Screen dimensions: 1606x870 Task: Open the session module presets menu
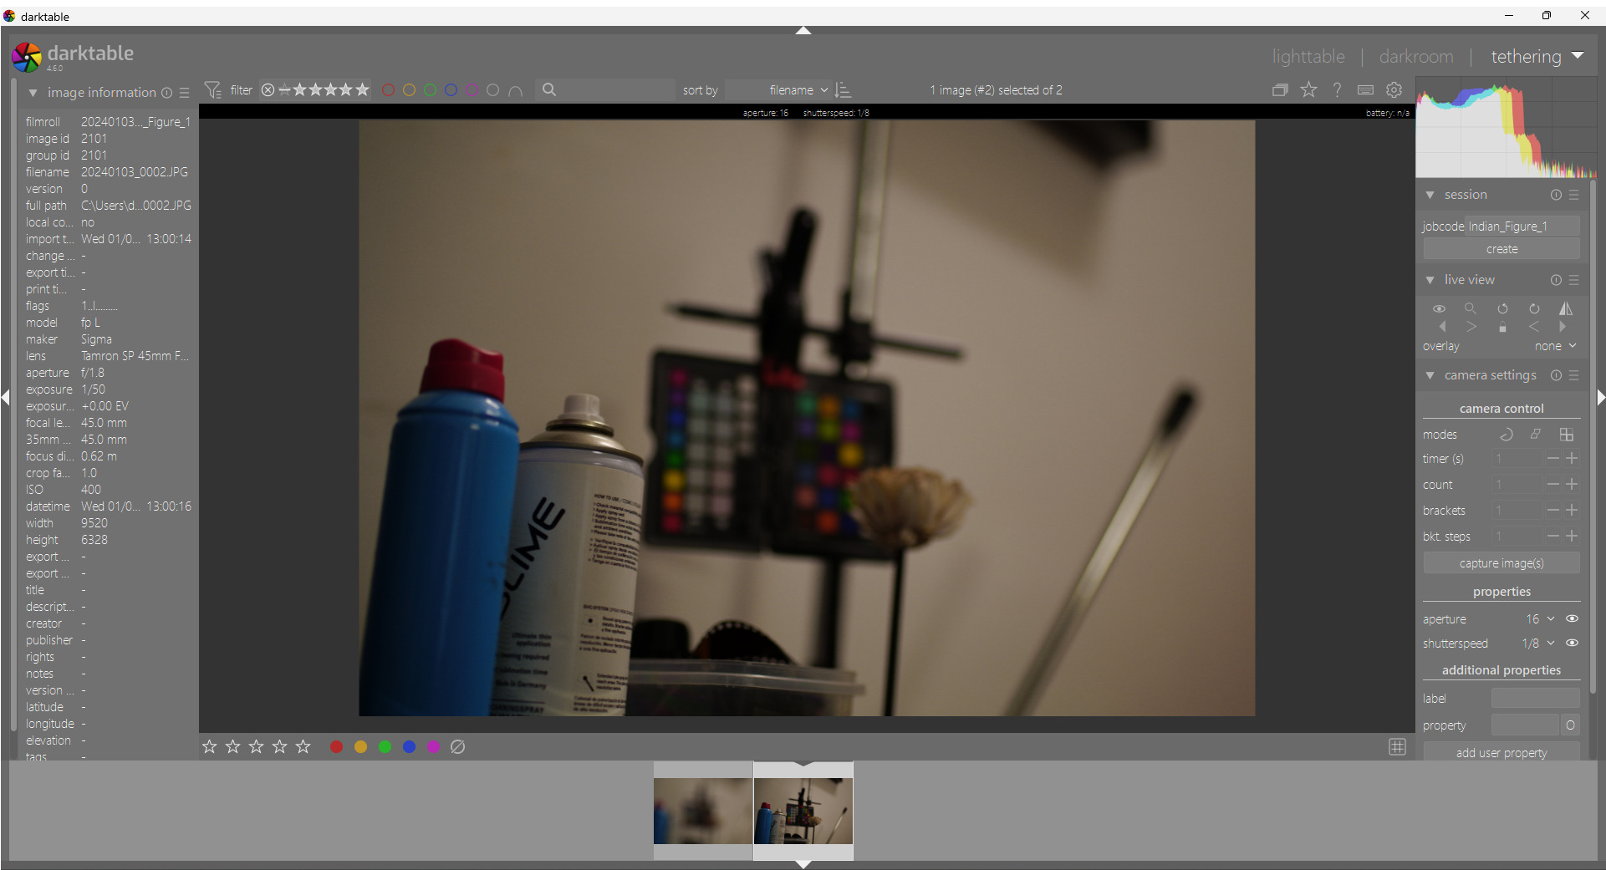tap(1574, 195)
